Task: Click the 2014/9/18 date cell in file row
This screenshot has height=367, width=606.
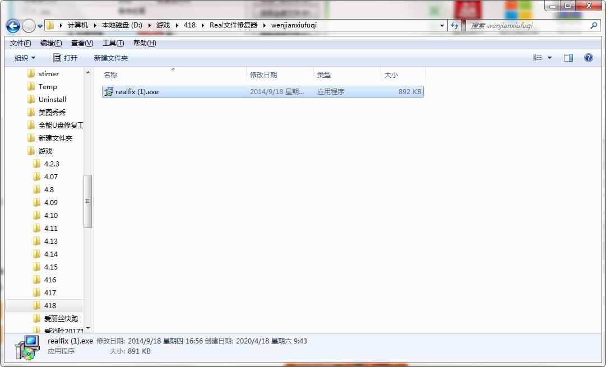Action: [277, 91]
